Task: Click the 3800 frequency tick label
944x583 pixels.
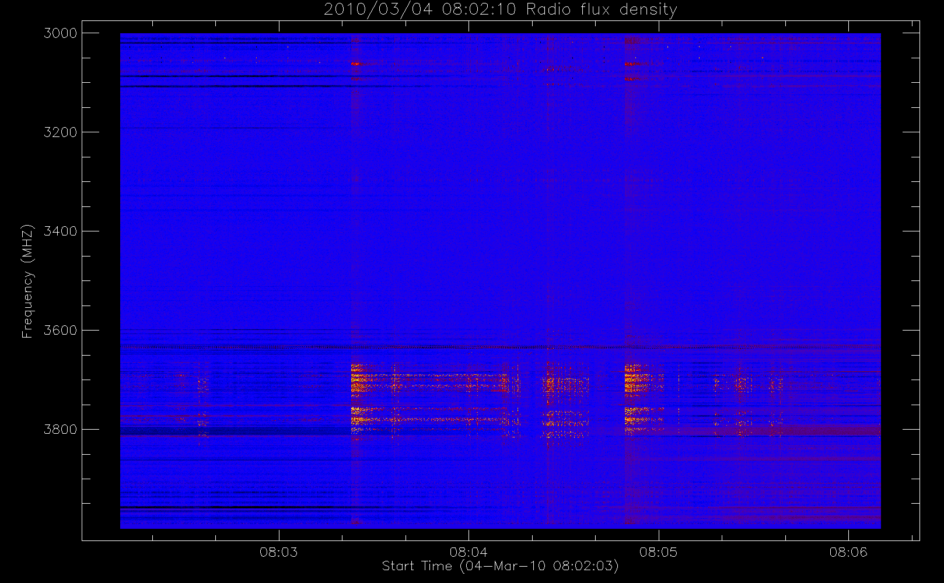Action: pyautogui.click(x=61, y=430)
